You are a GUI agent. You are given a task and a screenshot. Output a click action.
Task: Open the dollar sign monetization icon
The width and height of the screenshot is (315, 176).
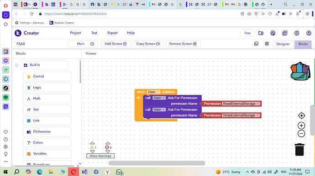297,33
